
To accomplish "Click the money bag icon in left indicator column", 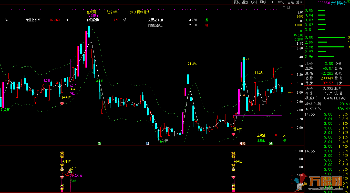I will click(62, 169).
